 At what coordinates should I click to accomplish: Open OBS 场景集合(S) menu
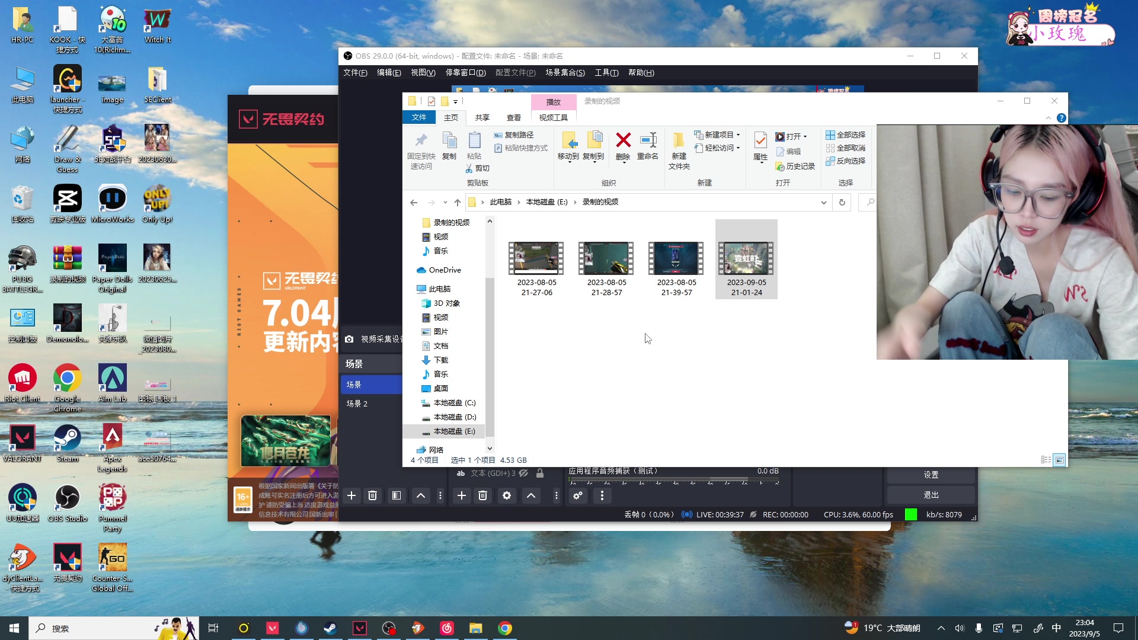[x=565, y=73]
